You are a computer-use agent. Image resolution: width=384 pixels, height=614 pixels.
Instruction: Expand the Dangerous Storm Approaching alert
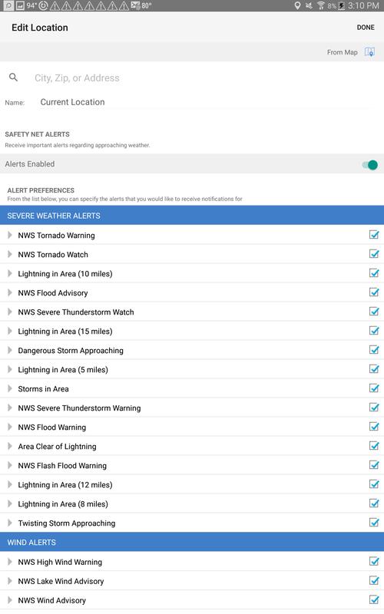click(x=10, y=350)
